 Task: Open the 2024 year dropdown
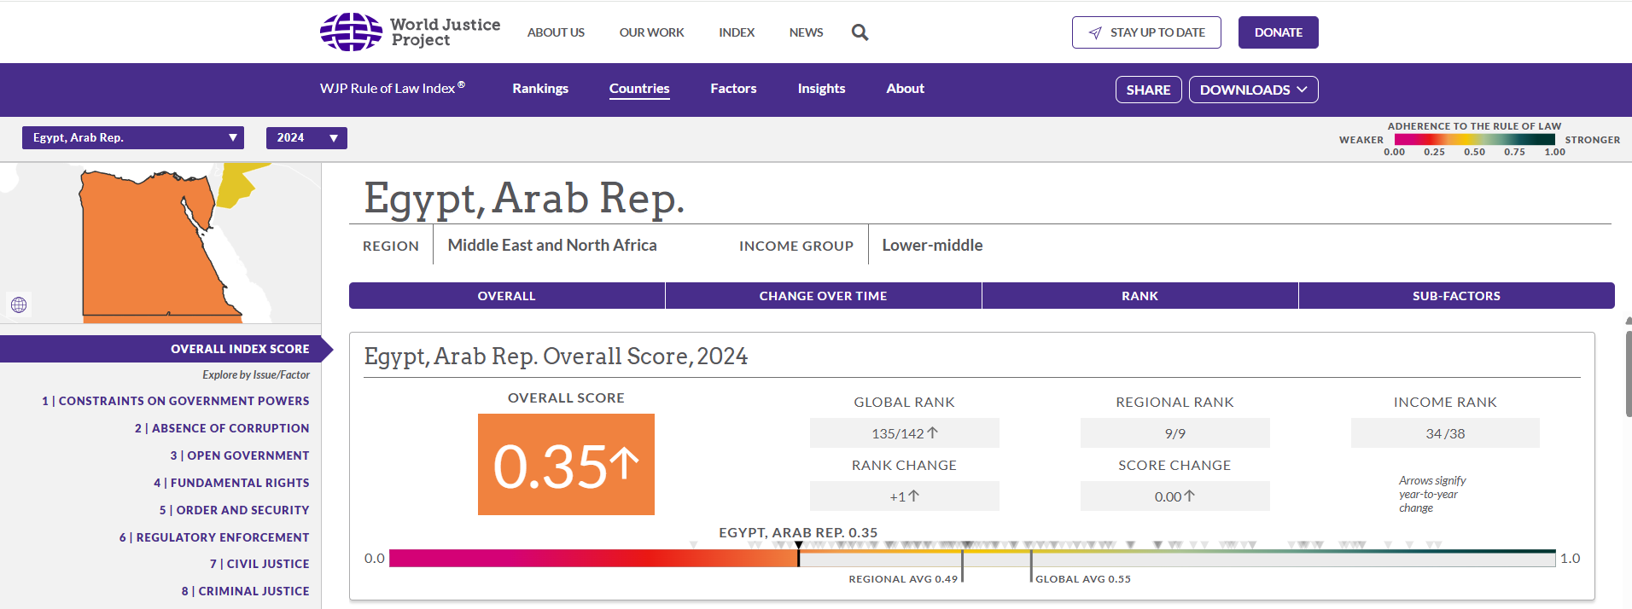pyautogui.click(x=306, y=137)
